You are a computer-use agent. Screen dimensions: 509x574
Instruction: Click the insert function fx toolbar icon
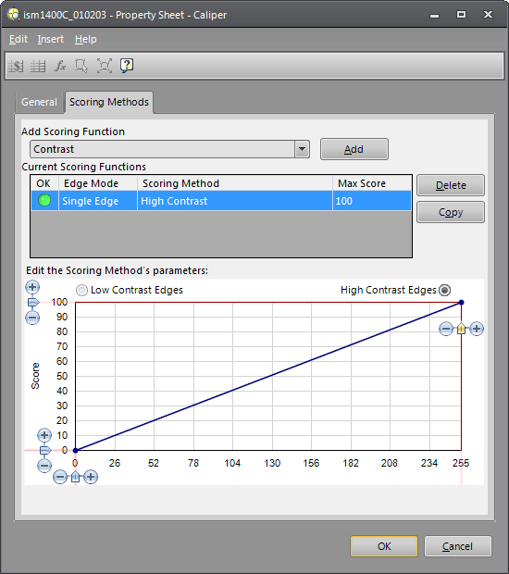coord(60,66)
